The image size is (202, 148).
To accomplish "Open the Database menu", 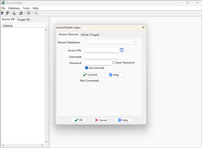I will point(14,8).
